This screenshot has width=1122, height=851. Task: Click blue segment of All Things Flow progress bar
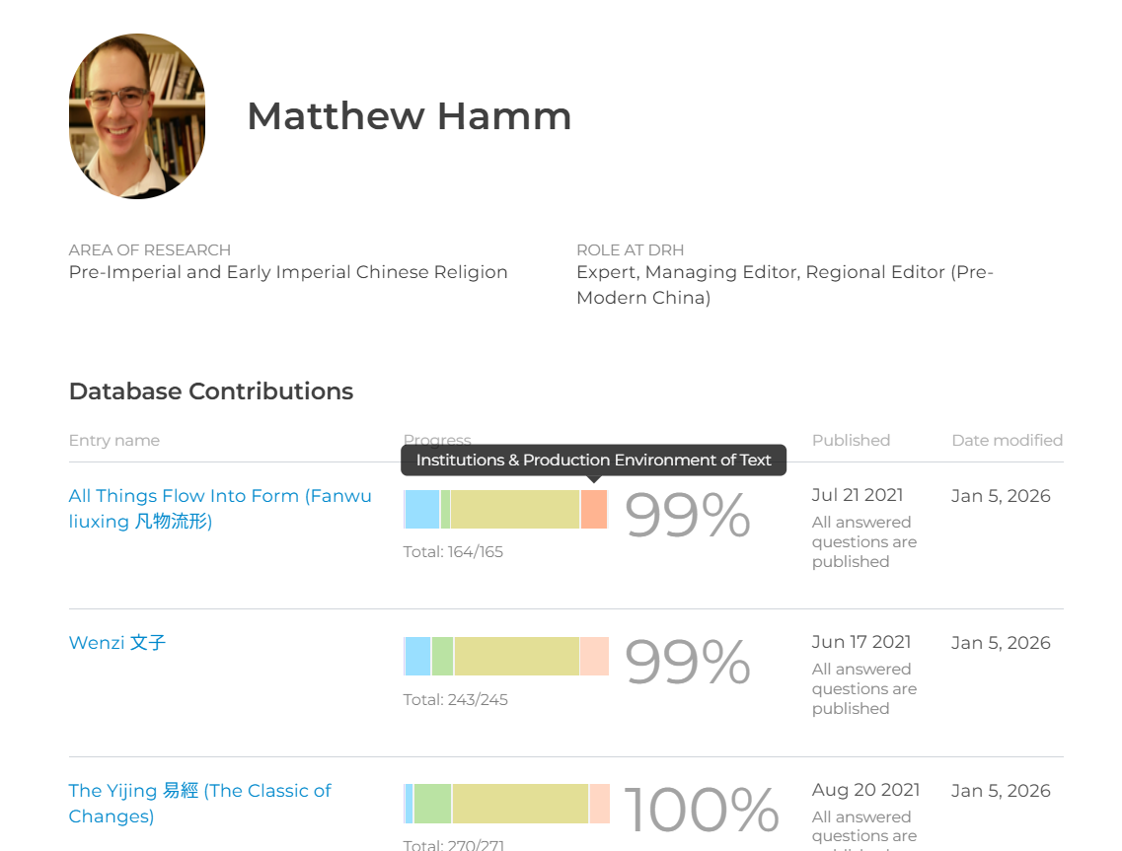tap(421, 510)
